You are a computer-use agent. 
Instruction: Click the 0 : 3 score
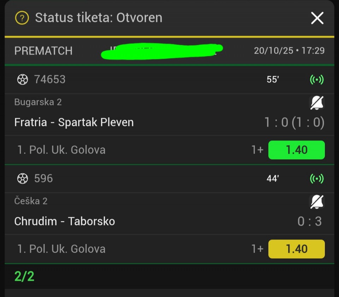[x=309, y=221]
